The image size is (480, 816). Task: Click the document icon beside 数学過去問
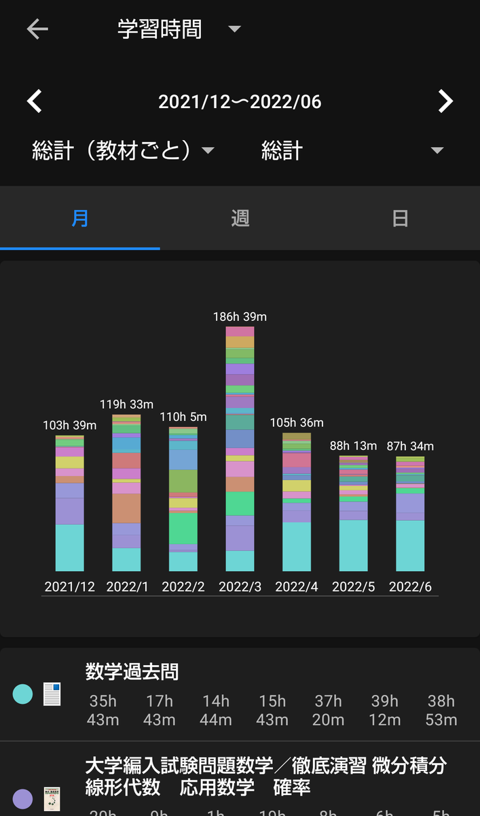pos(52,694)
